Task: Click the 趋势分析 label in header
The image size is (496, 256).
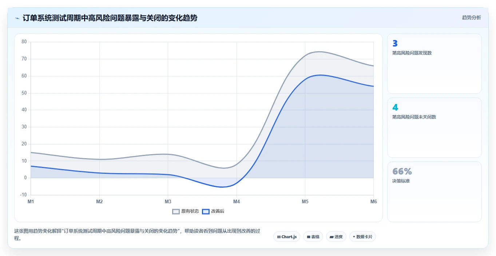Action: [471, 17]
